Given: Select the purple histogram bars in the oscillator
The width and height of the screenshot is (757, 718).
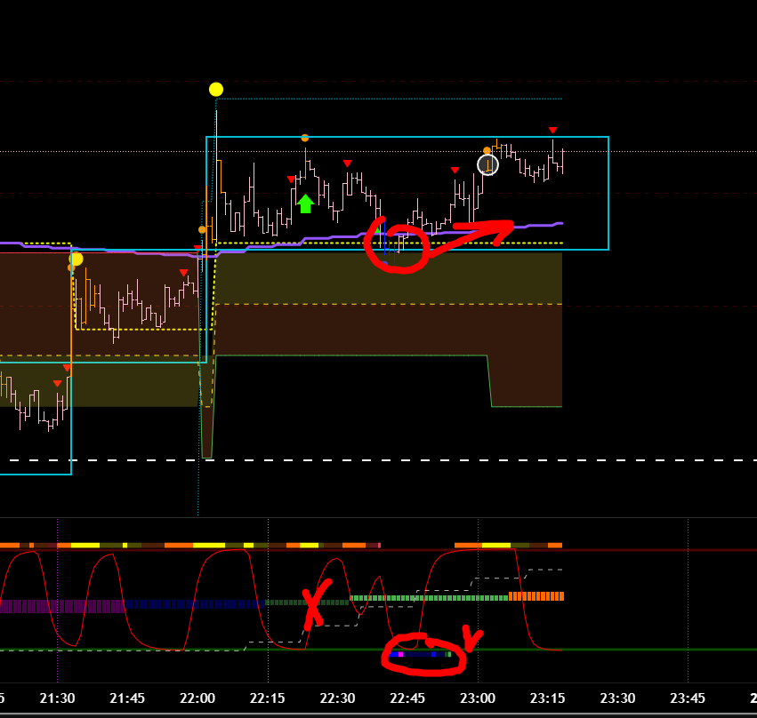Looking at the screenshot, I should (x=62, y=606).
